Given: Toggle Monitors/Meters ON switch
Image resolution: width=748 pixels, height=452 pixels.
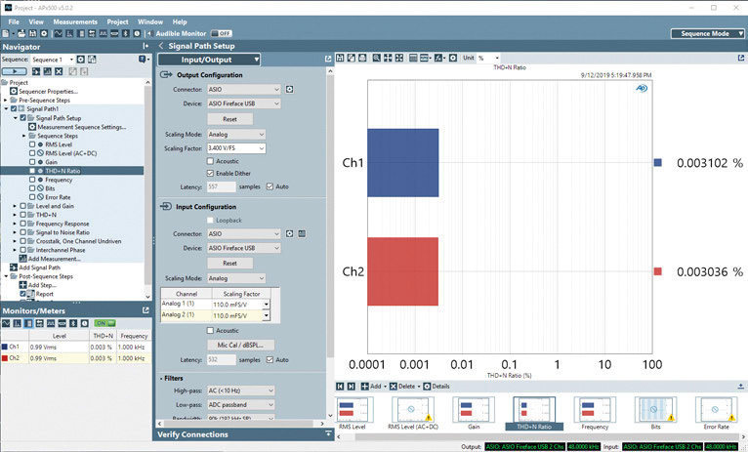Looking at the screenshot, I should click(x=104, y=323).
